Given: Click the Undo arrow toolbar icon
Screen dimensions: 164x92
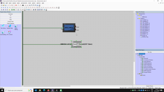Looking at the screenshot, I should pos(18,5).
